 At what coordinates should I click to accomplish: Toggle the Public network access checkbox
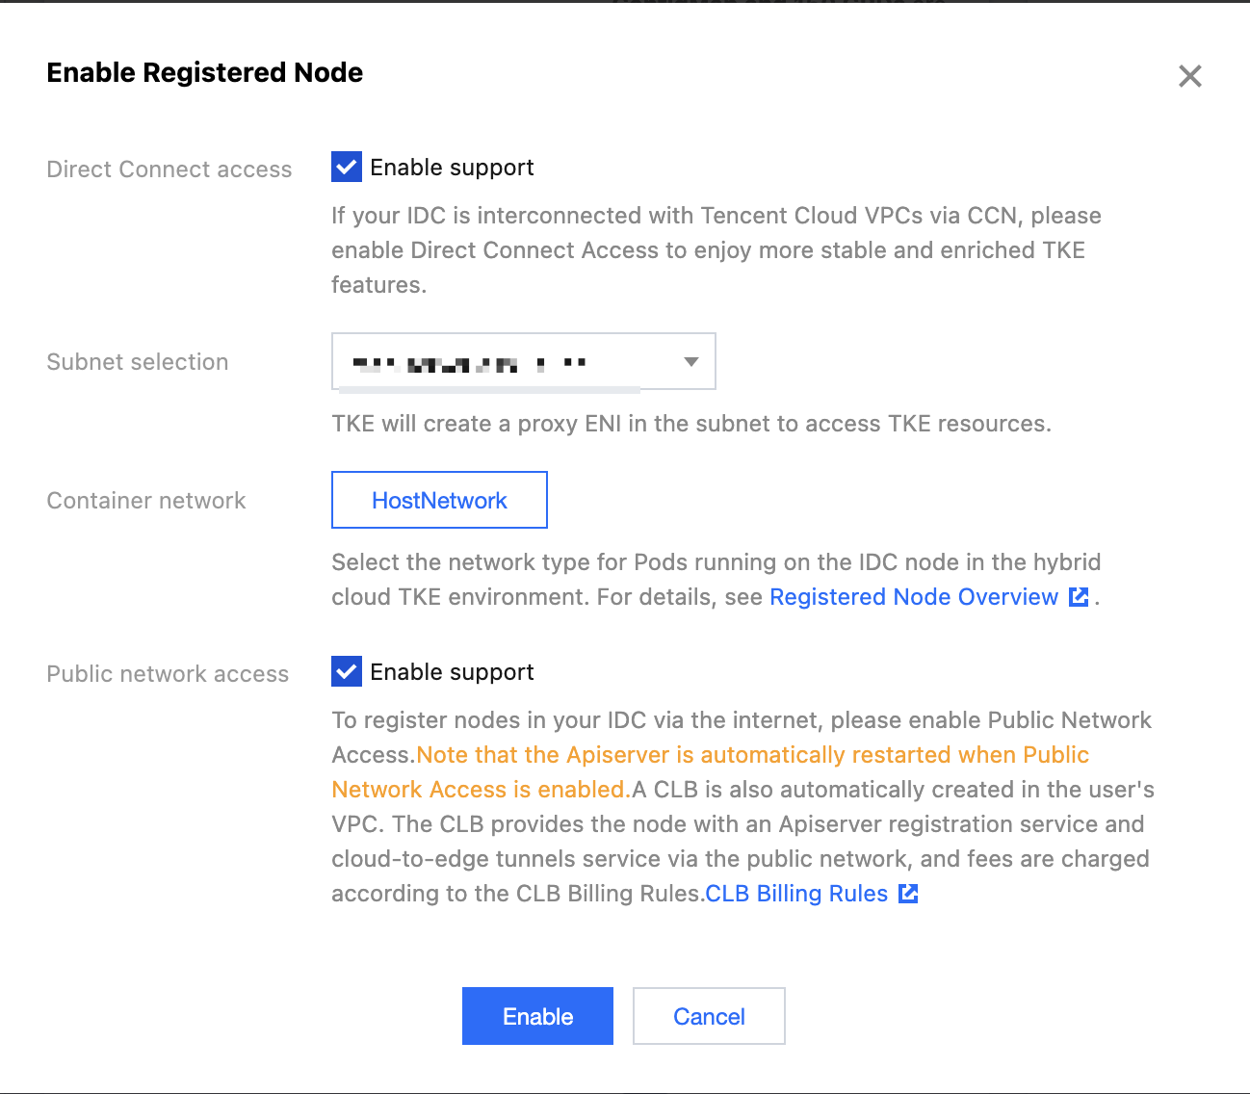click(x=347, y=671)
